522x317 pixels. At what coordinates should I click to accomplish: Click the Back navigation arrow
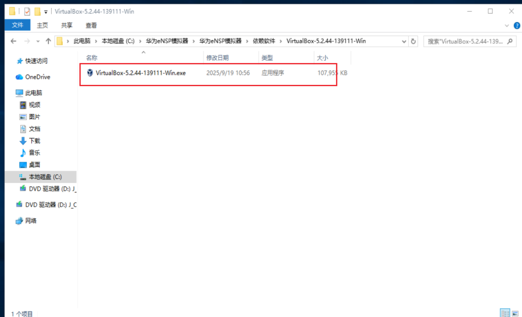coord(14,41)
